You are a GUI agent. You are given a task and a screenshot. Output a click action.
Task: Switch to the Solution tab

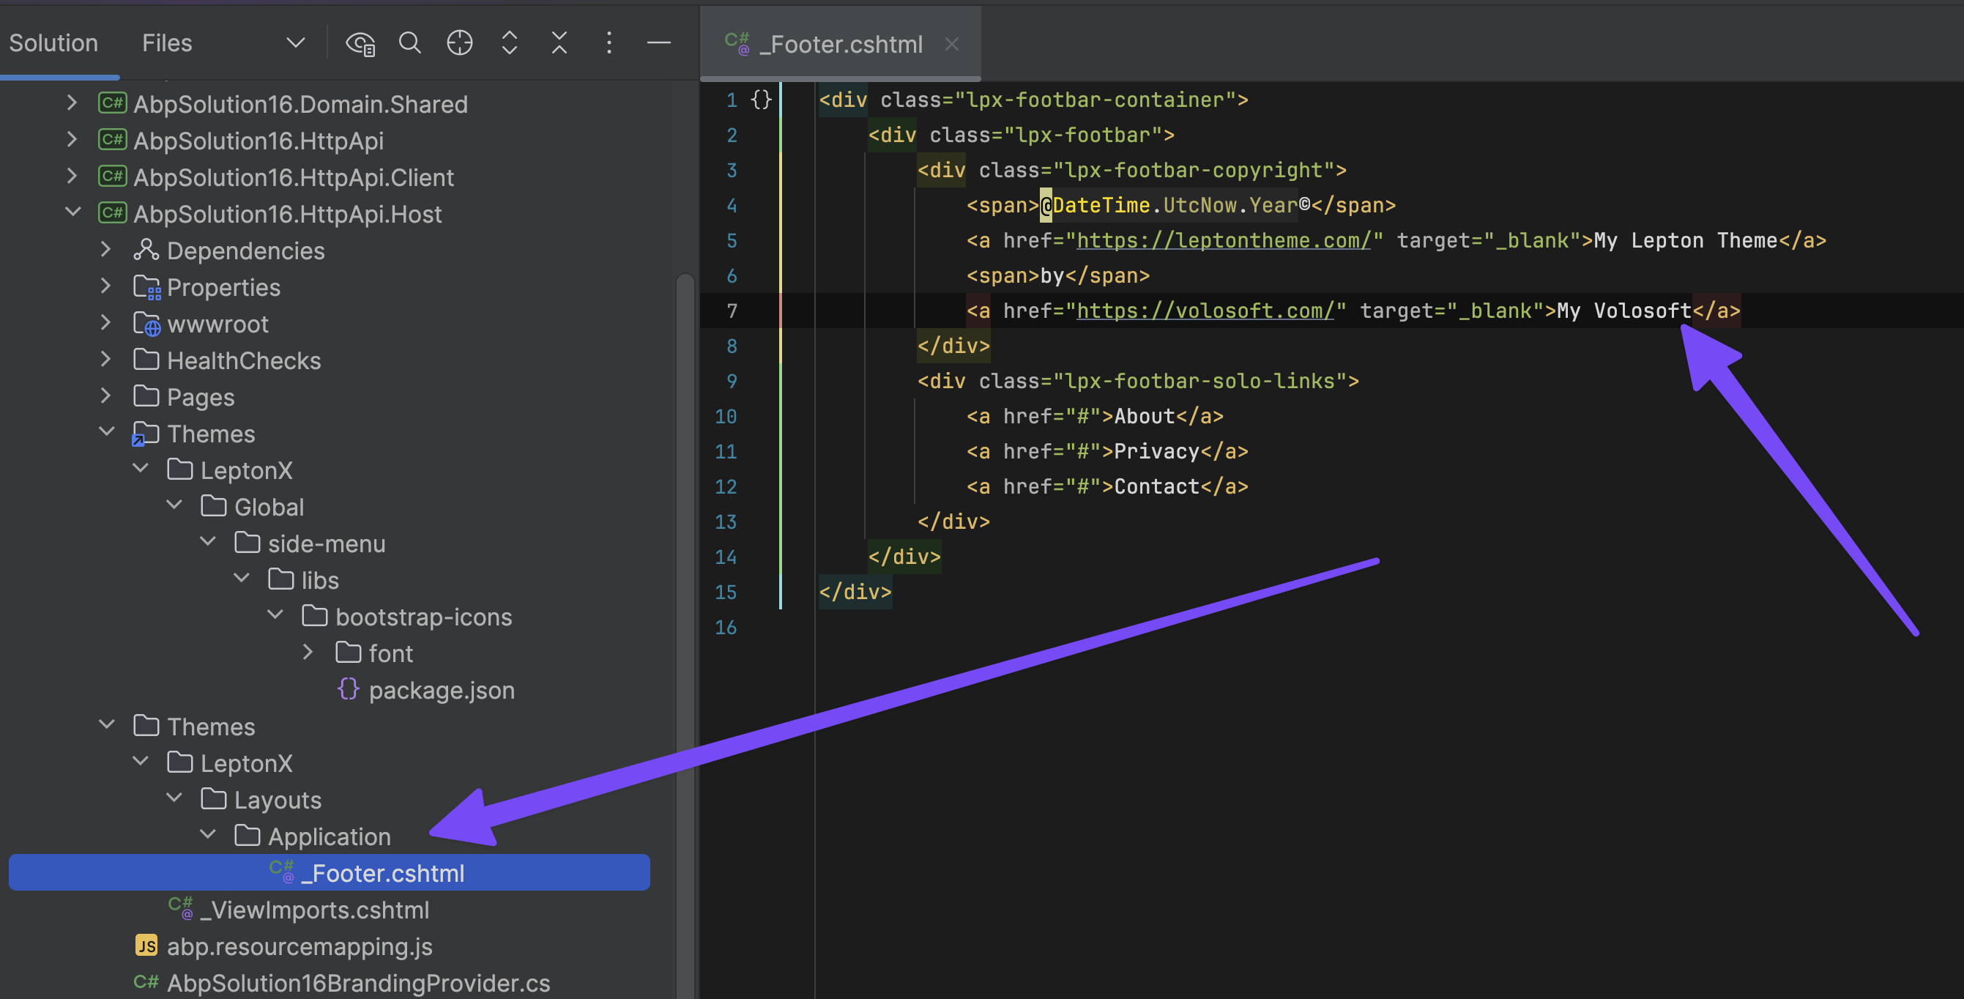[x=53, y=43]
